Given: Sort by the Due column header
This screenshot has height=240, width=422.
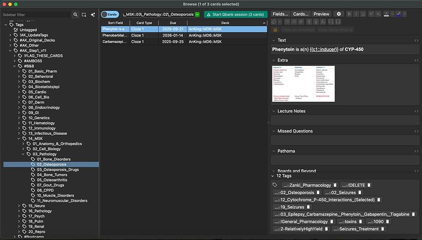Looking at the screenshot, I should pyautogui.click(x=173, y=23).
